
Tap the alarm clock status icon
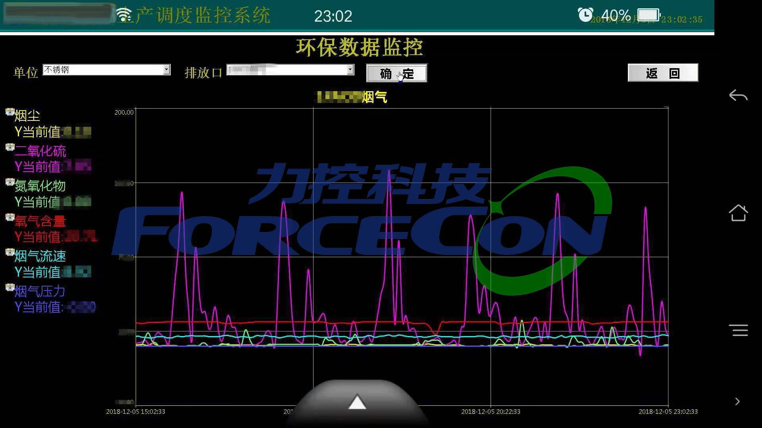click(x=585, y=15)
